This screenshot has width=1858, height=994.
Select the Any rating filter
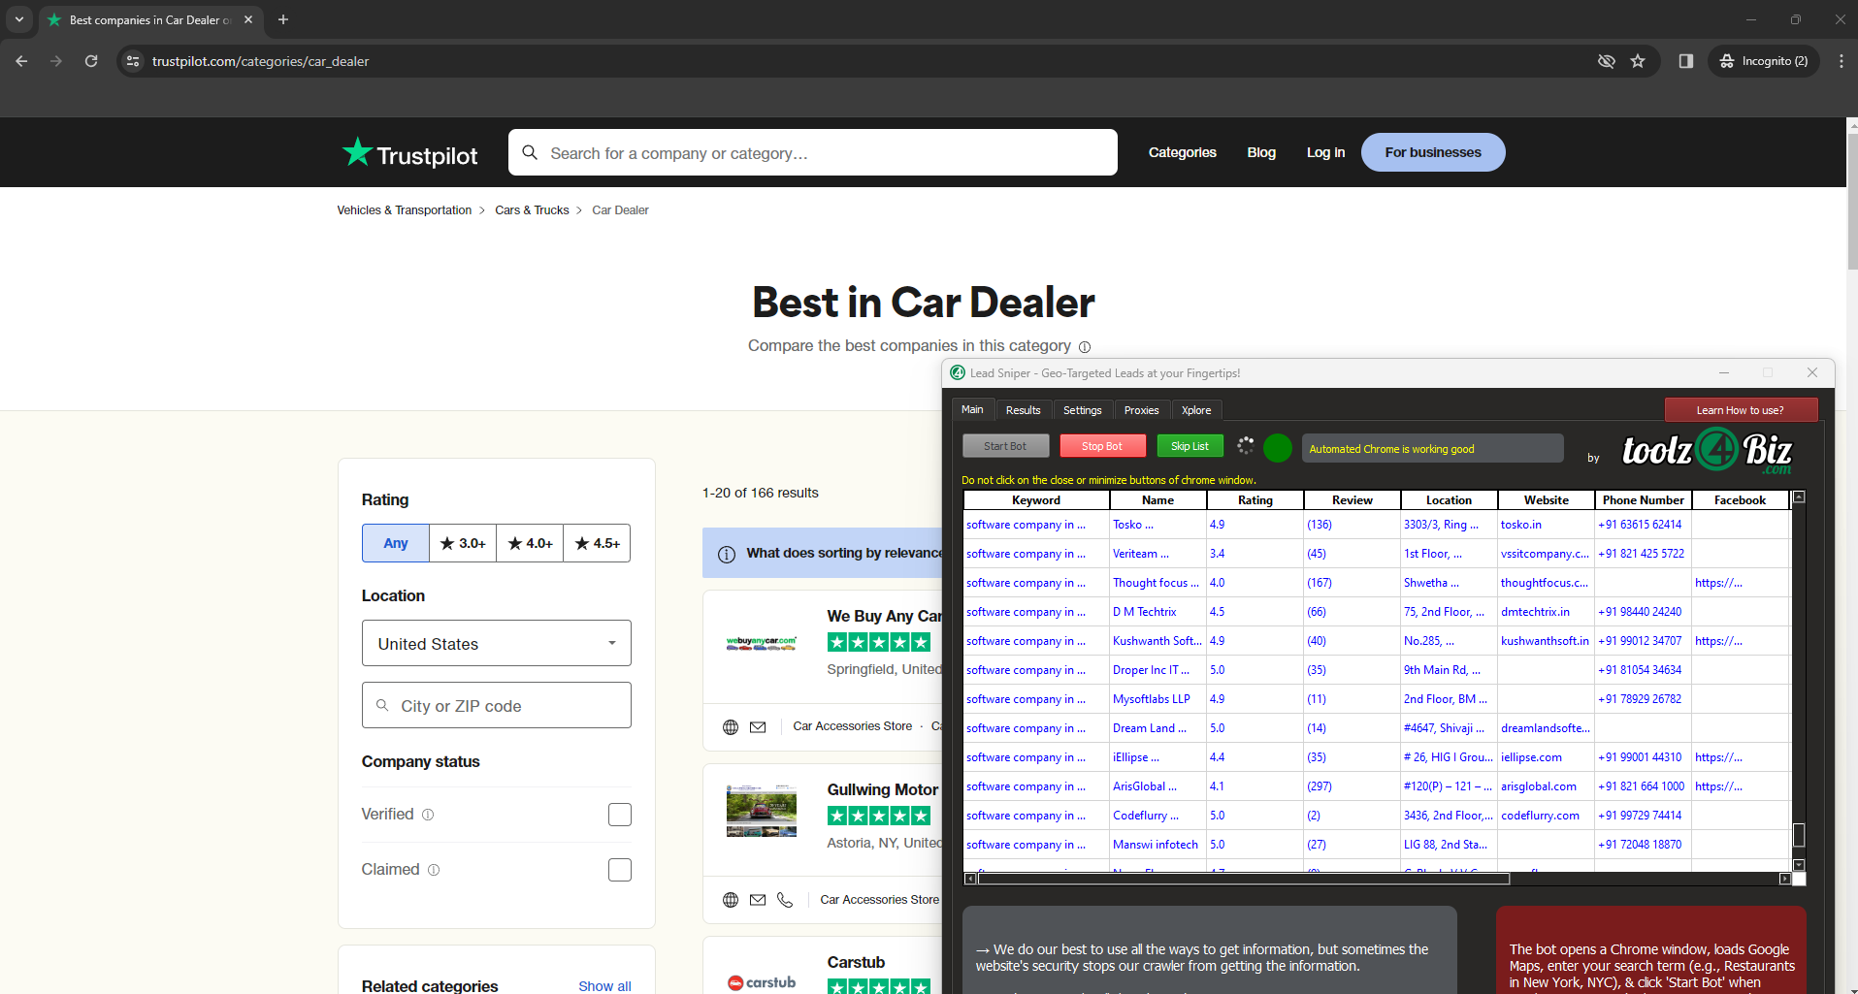[x=396, y=543]
